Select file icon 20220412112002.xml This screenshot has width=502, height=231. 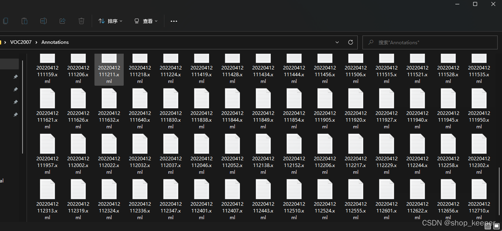[78, 144]
